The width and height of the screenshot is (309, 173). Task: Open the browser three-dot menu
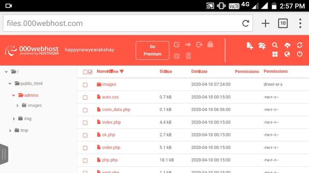click(300, 24)
